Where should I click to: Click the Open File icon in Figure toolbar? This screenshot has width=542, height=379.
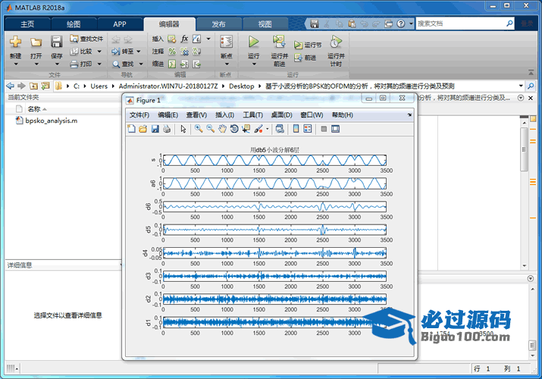coord(143,129)
